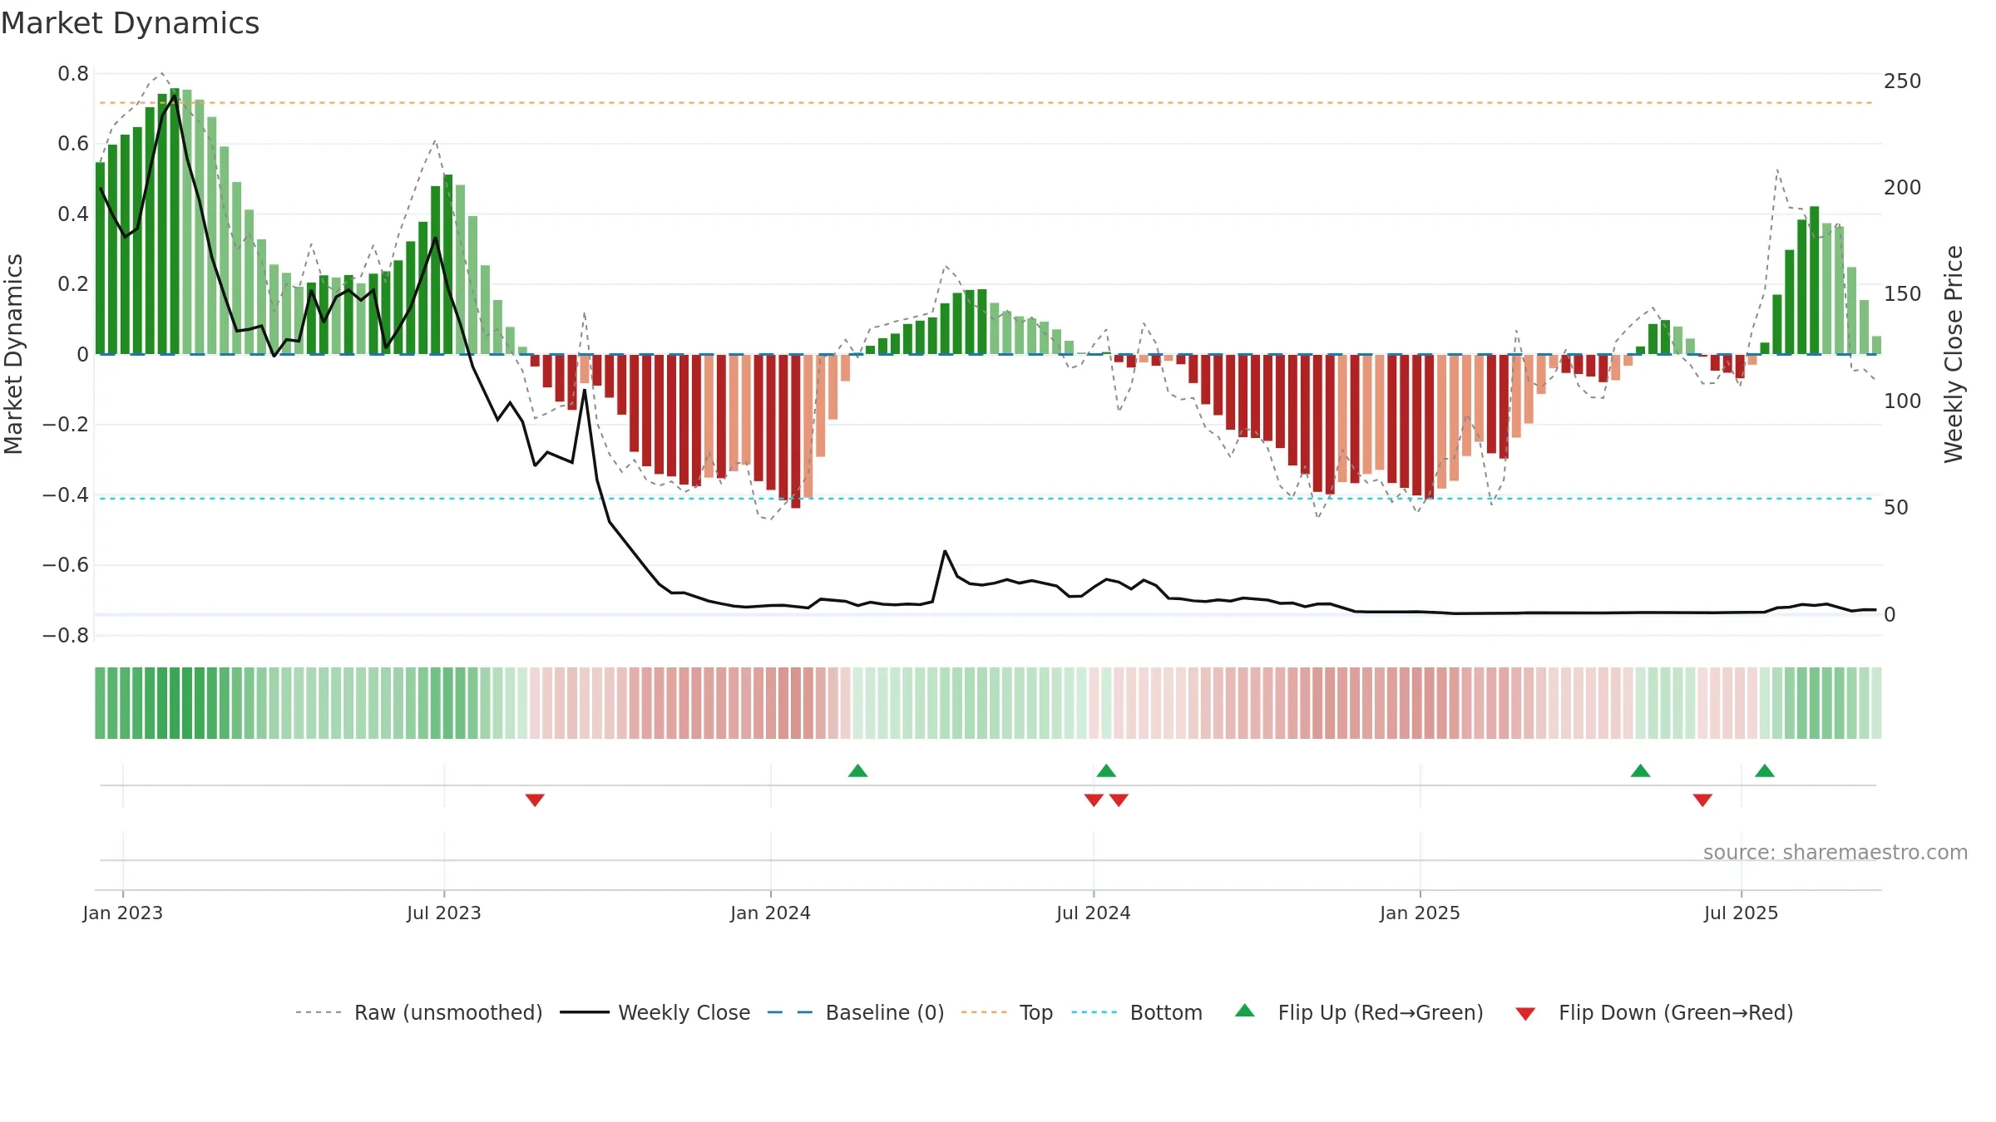This screenshot has width=1996, height=1122.
Task: Click the deepest red bar near Jan 2024
Action: pyautogui.click(x=796, y=431)
